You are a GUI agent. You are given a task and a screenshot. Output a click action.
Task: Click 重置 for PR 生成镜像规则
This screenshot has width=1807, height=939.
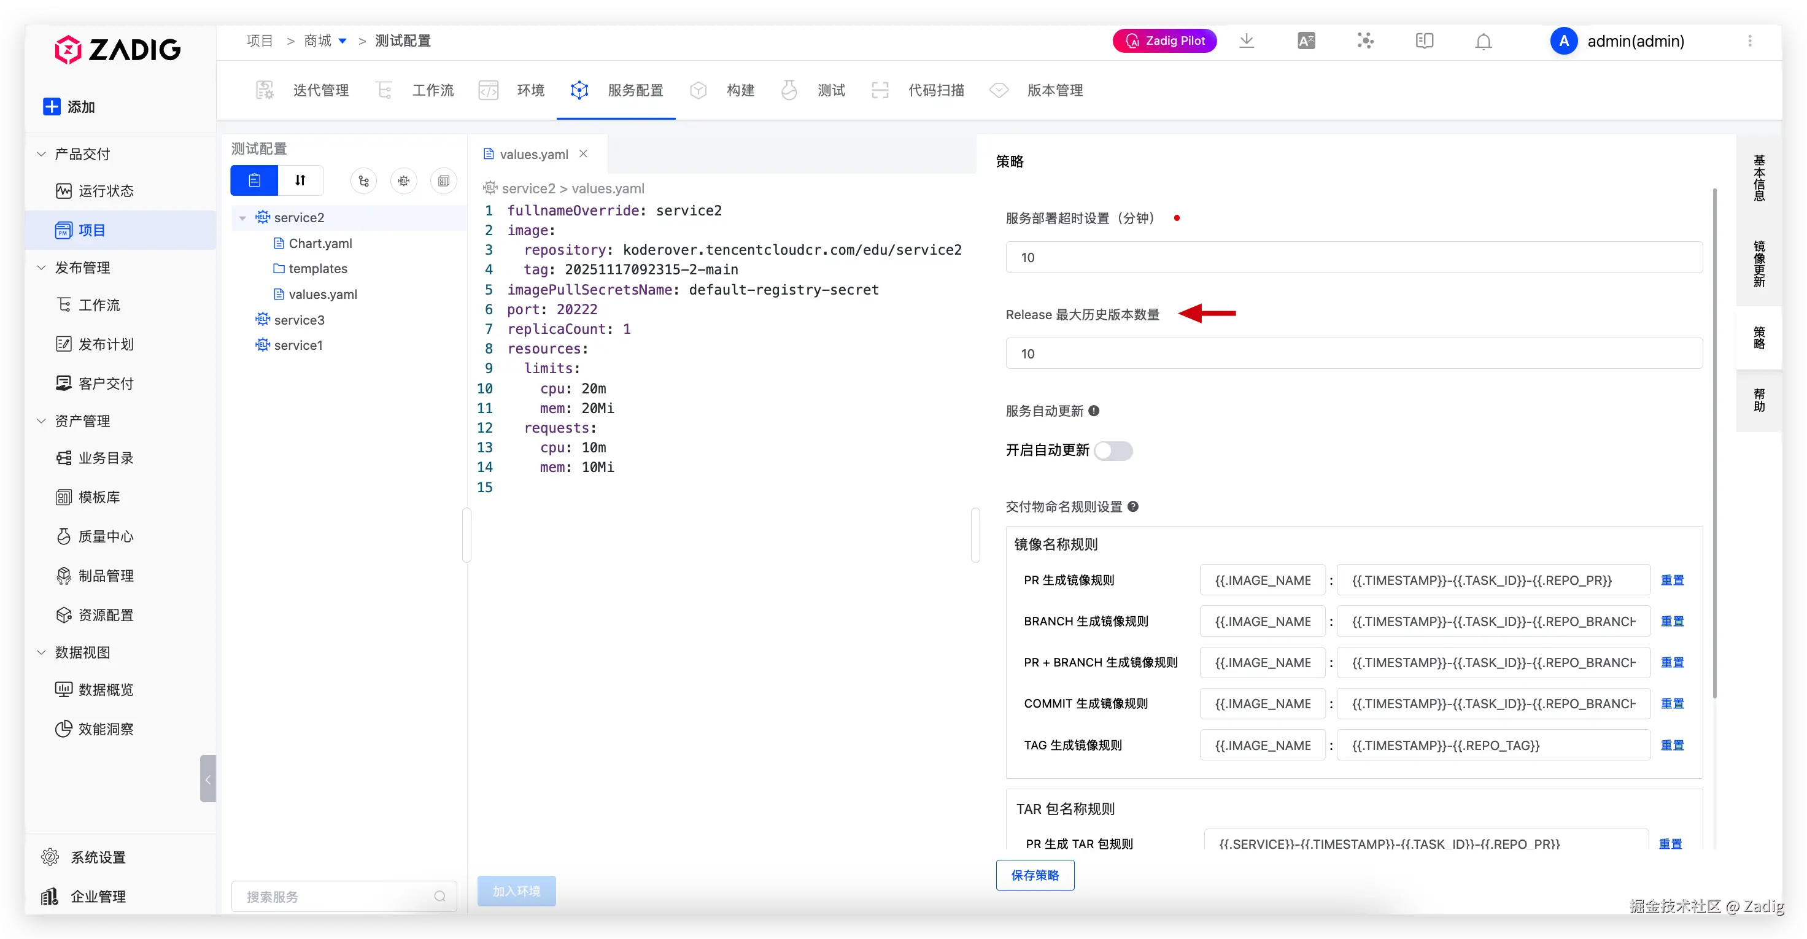pyautogui.click(x=1673, y=580)
